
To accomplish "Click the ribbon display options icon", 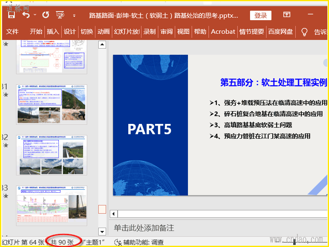I will pyautogui.click(x=287, y=15).
